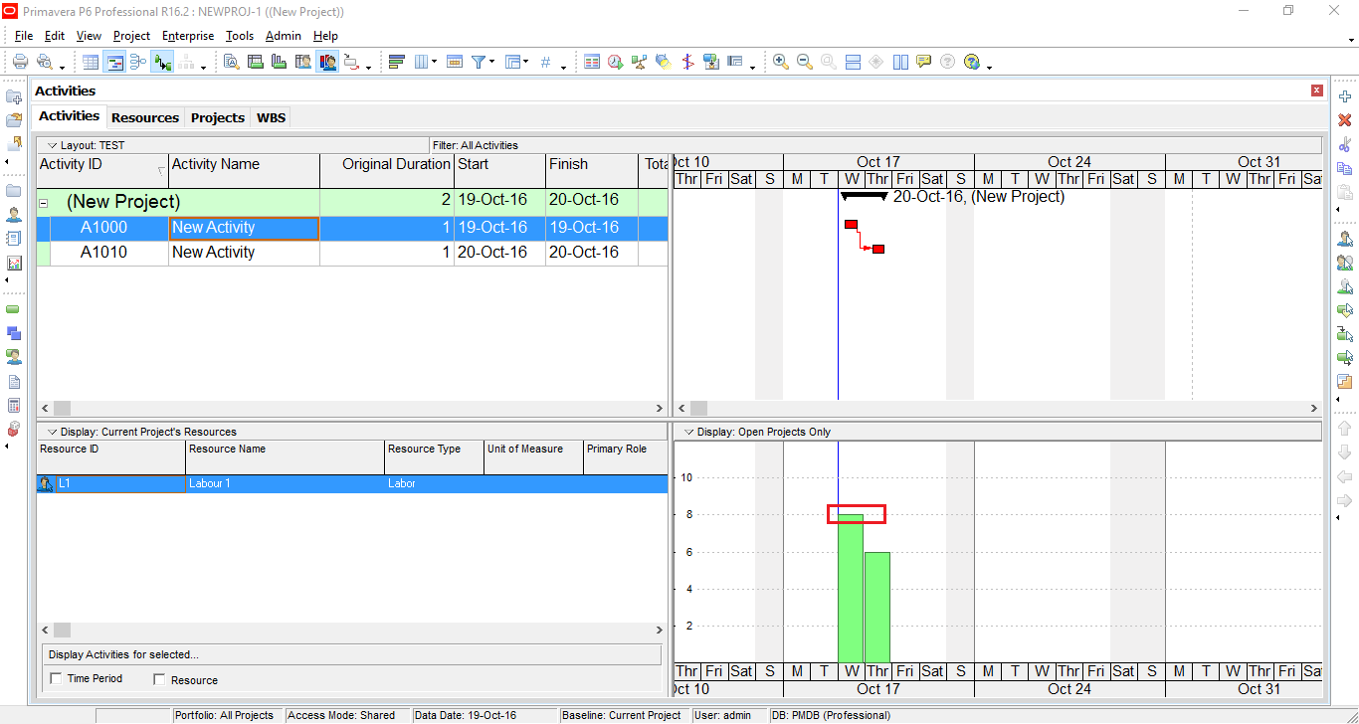Toggle the Gantt Chart view icon
1359x724 pixels.
(x=114, y=62)
